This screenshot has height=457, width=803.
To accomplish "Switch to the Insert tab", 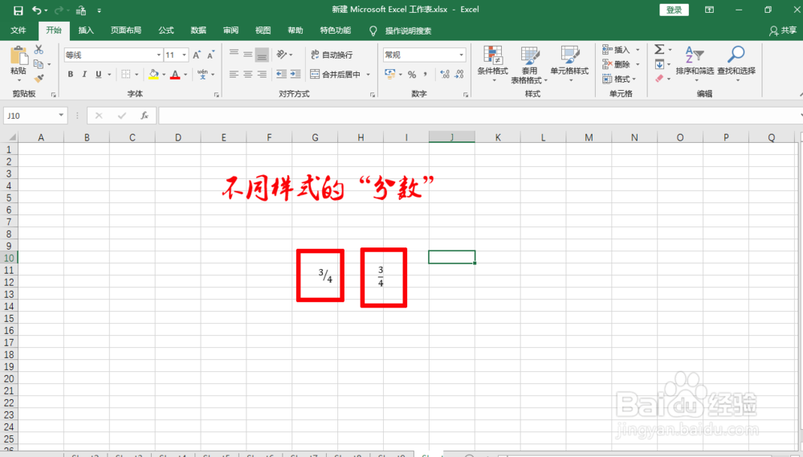I will point(86,31).
